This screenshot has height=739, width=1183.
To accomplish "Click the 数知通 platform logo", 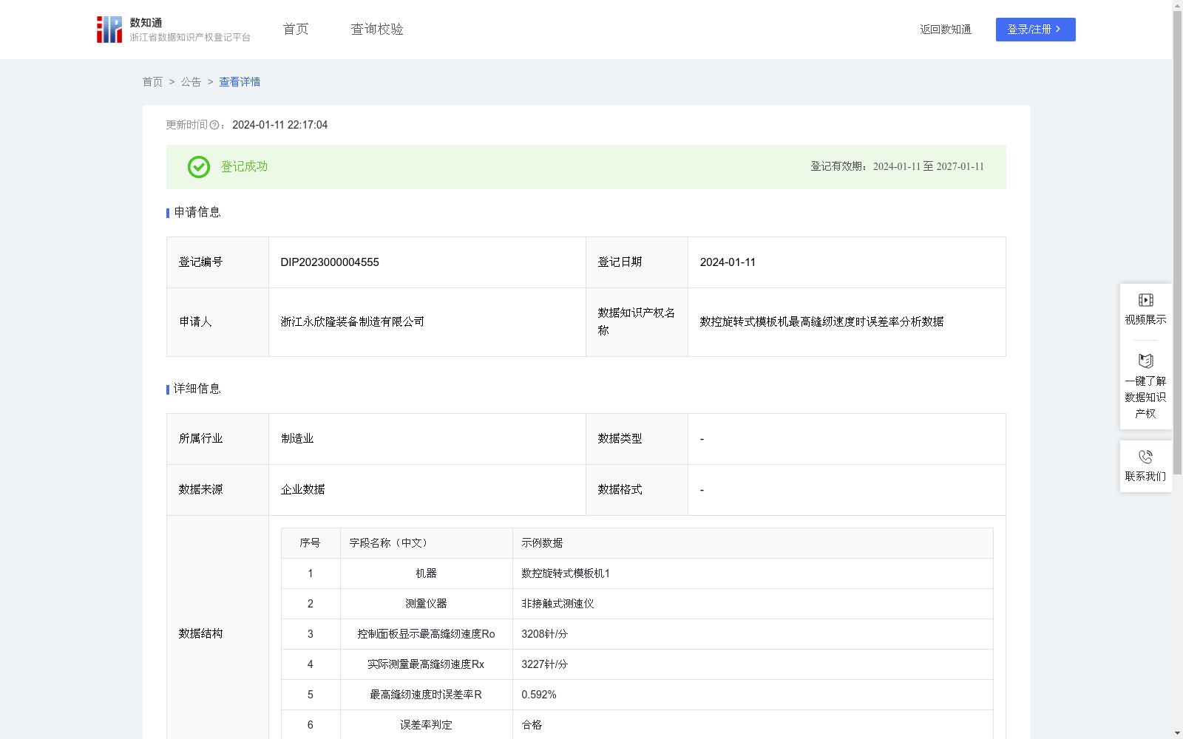I will click(173, 30).
